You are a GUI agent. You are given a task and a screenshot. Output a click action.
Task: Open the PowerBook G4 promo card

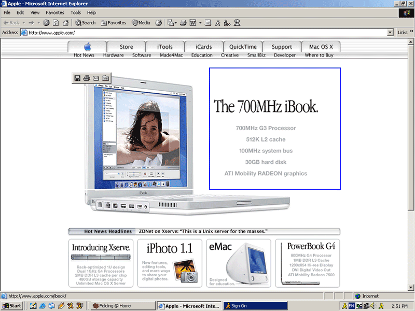tap(307, 263)
